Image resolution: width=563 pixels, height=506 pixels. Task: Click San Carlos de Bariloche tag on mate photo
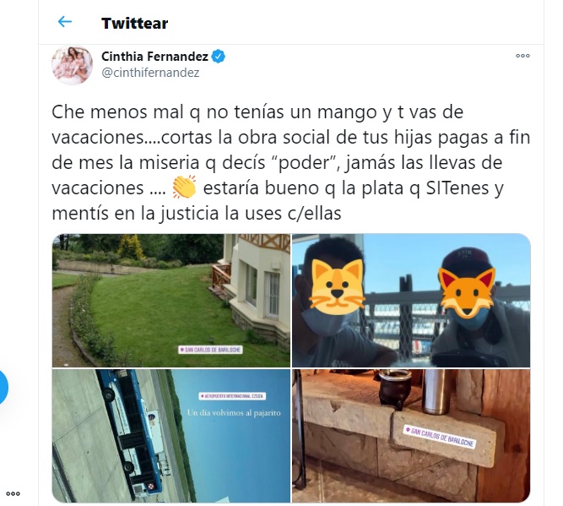[440, 437]
